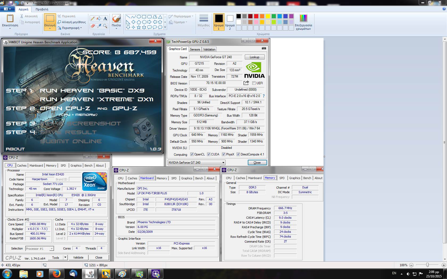Click the Paint canvas vertical scrollbar

tap(444, 142)
